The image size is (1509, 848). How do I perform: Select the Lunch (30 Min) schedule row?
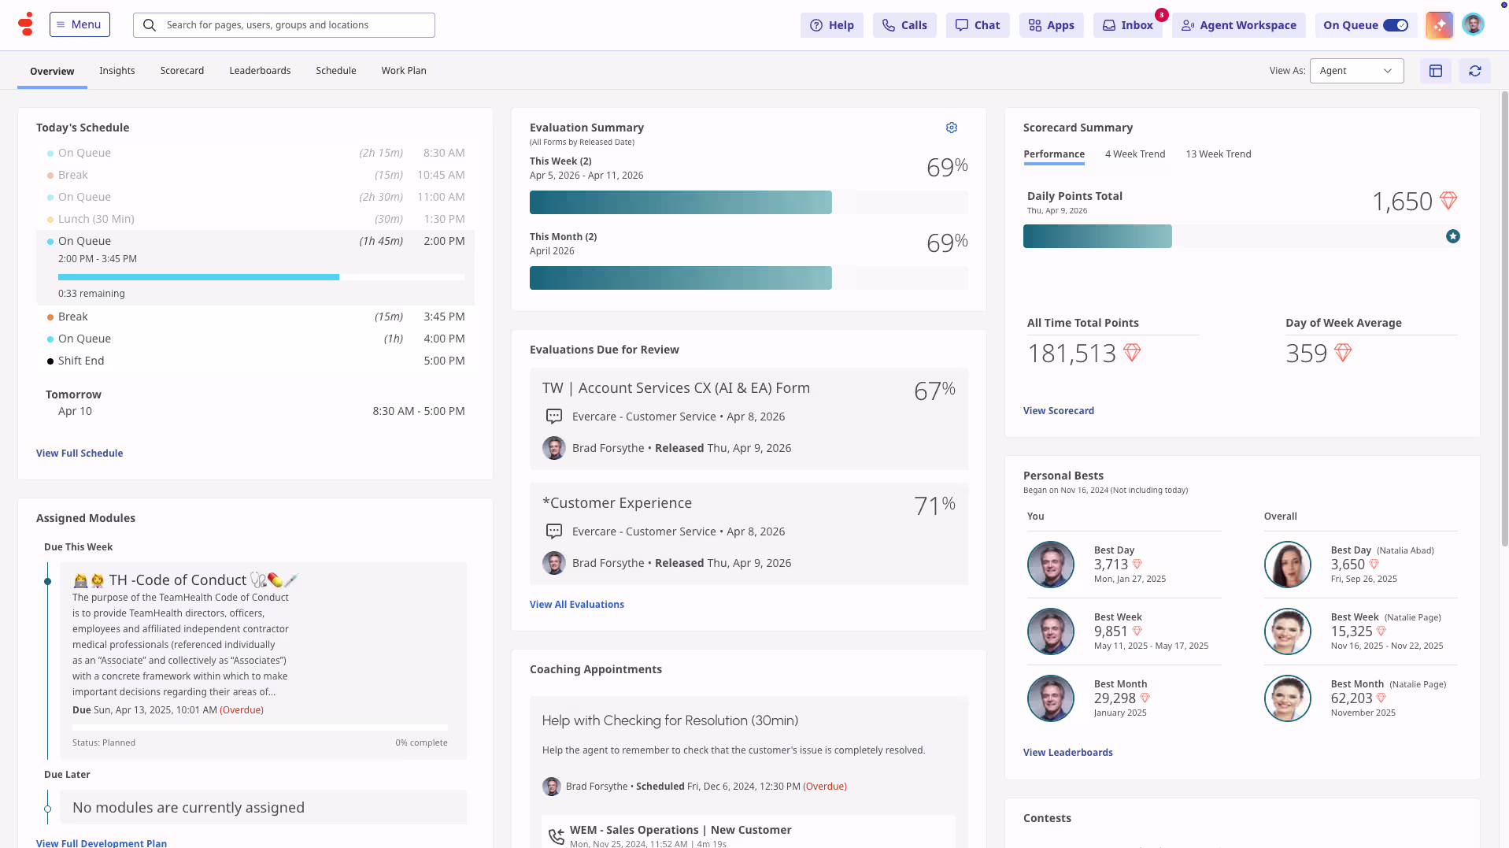tap(255, 219)
